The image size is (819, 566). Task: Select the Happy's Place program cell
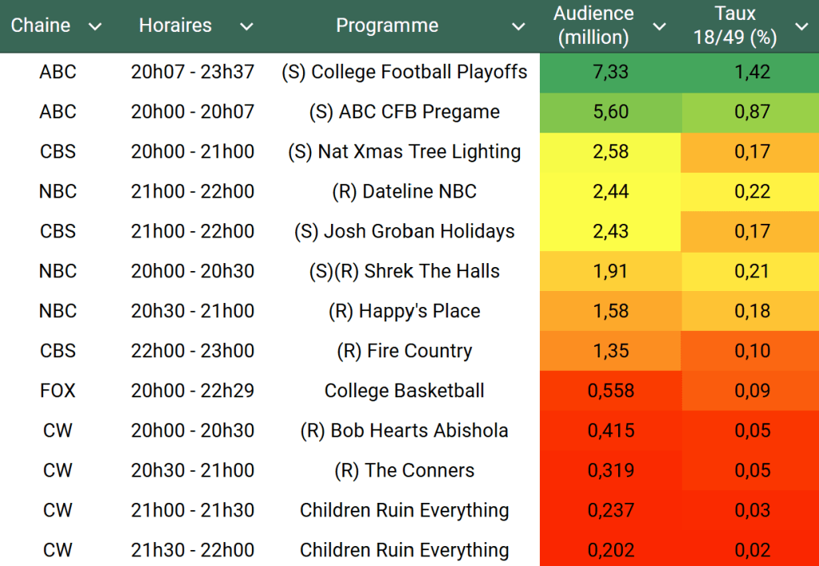[x=404, y=311]
